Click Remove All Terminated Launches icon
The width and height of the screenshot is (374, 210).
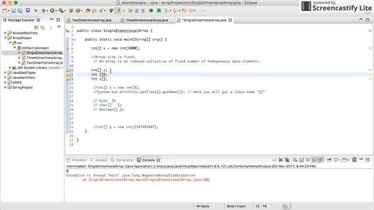[287, 160]
